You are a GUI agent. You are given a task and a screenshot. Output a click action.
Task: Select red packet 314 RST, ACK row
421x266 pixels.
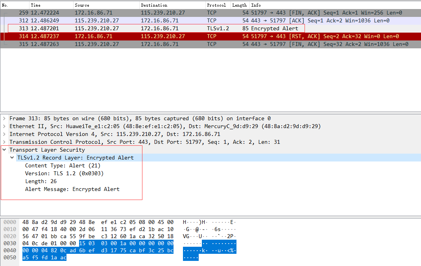coord(210,36)
